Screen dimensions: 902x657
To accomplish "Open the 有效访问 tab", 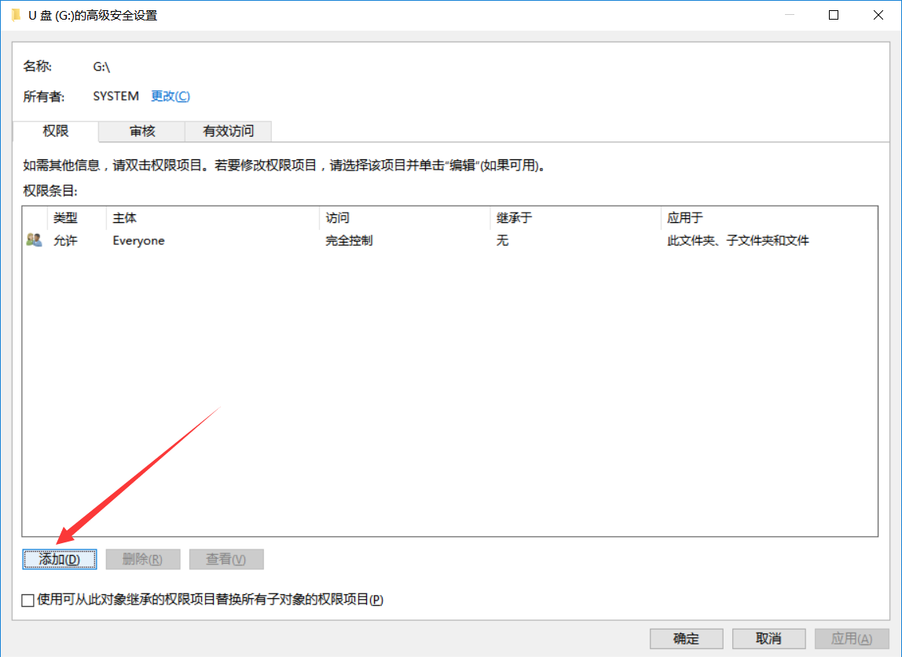I will 229,131.
